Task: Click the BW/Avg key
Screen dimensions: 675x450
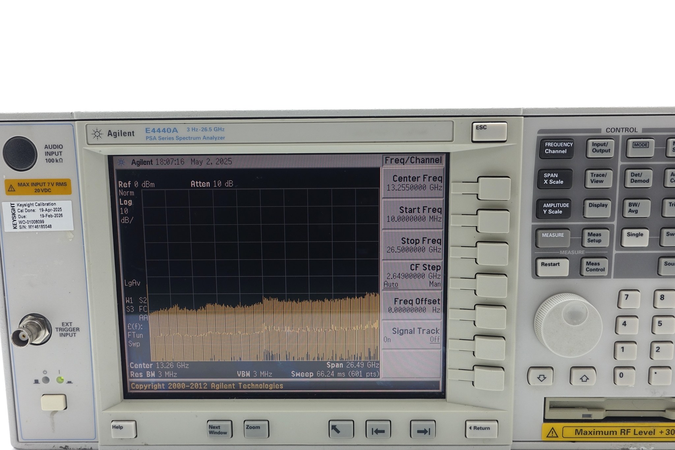Action: pyautogui.click(x=636, y=208)
